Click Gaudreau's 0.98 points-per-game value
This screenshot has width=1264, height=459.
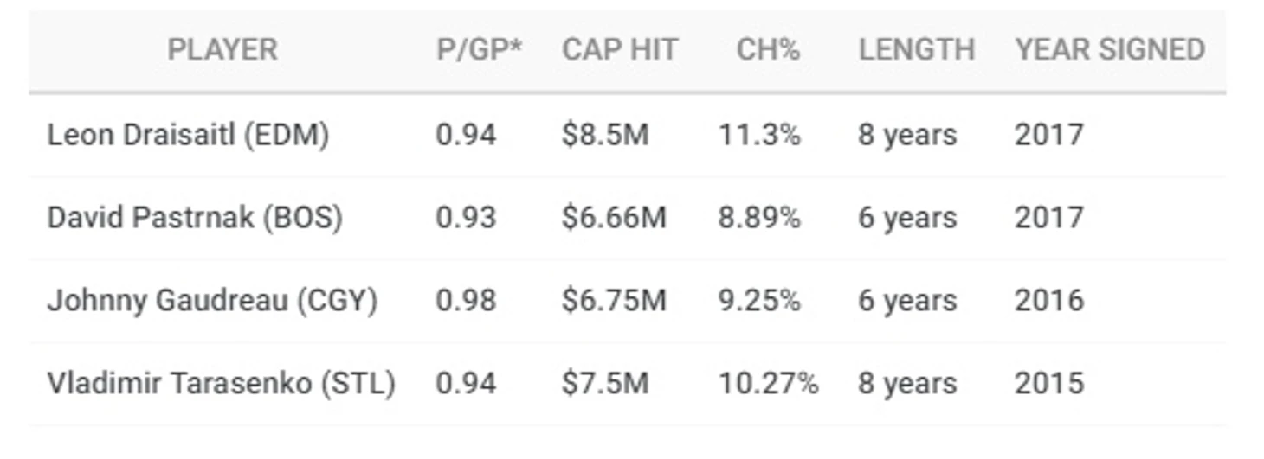coord(466,300)
